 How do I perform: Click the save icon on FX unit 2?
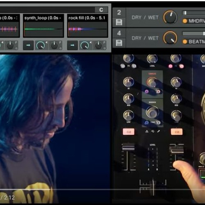point(119,22)
